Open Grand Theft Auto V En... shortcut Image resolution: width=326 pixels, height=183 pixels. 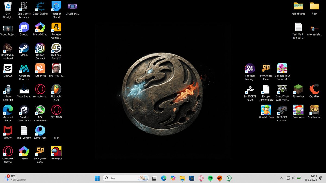click(x=282, y=92)
